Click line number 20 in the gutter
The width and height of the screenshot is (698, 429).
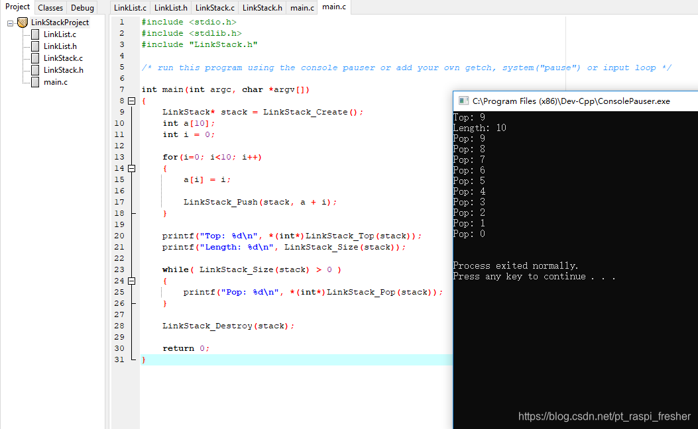pyautogui.click(x=119, y=236)
